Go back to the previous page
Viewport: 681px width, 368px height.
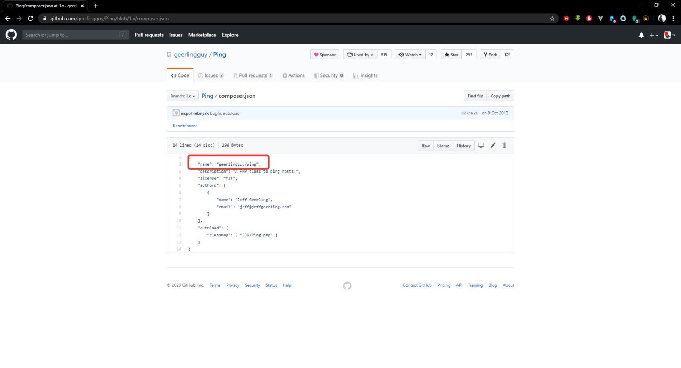tap(7, 18)
